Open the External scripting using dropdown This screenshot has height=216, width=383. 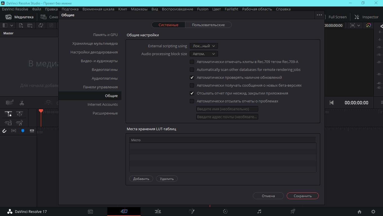pos(204,46)
